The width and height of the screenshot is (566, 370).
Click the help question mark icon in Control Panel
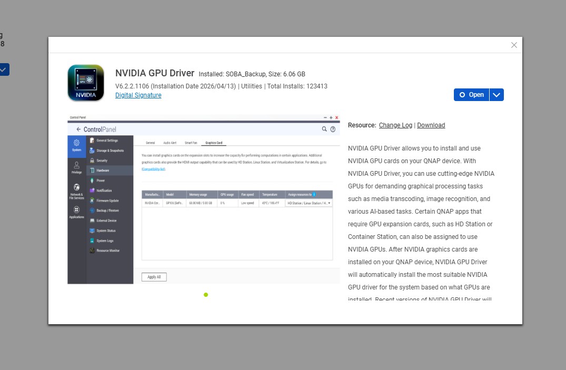click(333, 129)
